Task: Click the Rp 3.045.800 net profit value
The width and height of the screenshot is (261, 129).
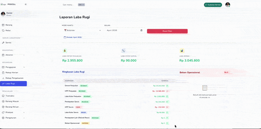Action: [x=190, y=60]
